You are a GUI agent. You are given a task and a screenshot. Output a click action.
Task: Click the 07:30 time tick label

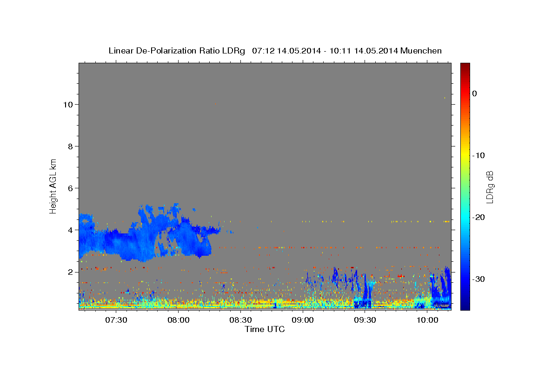pos(116,320)
